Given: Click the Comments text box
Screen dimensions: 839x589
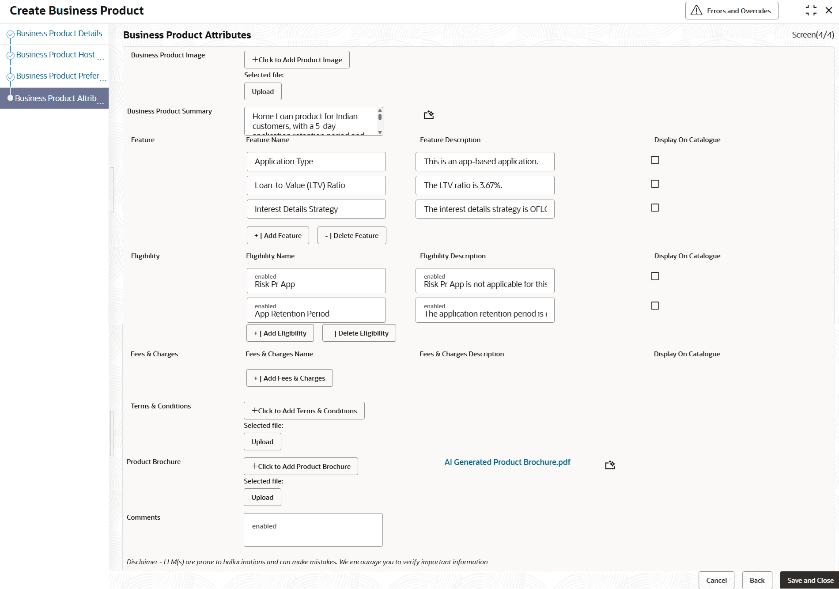Looking at the screenshot, I should [x=313, y=530].
